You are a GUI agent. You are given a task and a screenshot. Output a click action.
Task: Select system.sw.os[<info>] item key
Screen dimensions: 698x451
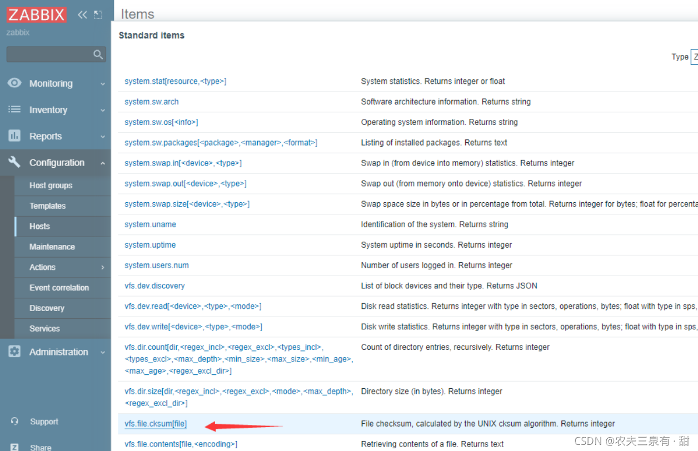(x=161, y=122)
